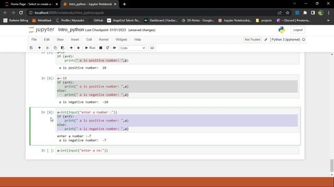This screenshot has width=334, height=187.
Task: Click the Python 3 (ipykernel) indicator
Action: [x=286, y=39]
